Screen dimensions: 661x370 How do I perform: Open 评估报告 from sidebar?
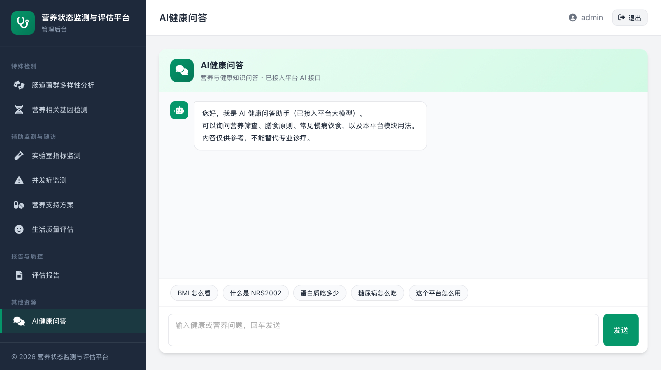[x=73, y=275]
